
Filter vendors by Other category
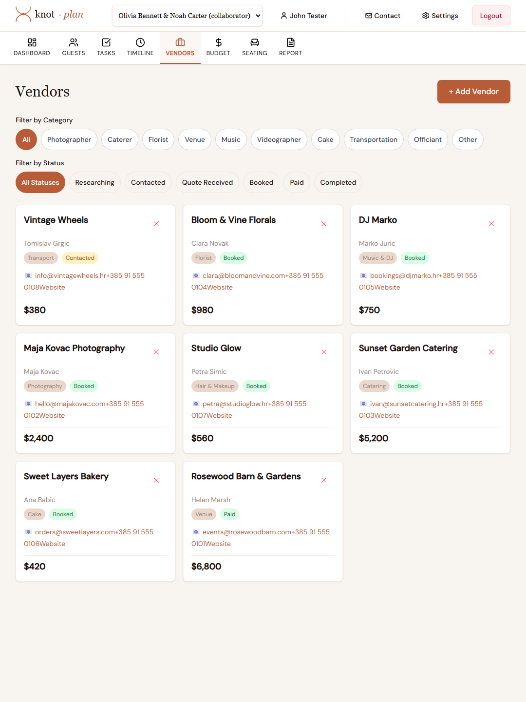[468, 139]
